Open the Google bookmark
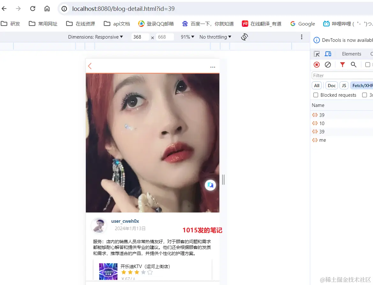Viewport: 373px width, 285px height. pos(302,24)
